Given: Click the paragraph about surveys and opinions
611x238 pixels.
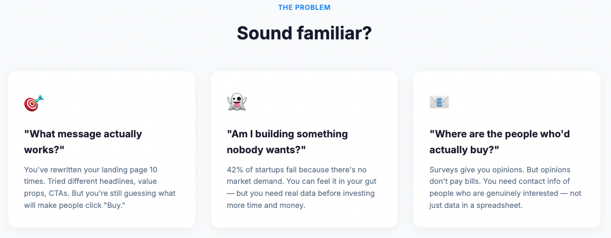Looking at the screenshot, I should [505, 188].
